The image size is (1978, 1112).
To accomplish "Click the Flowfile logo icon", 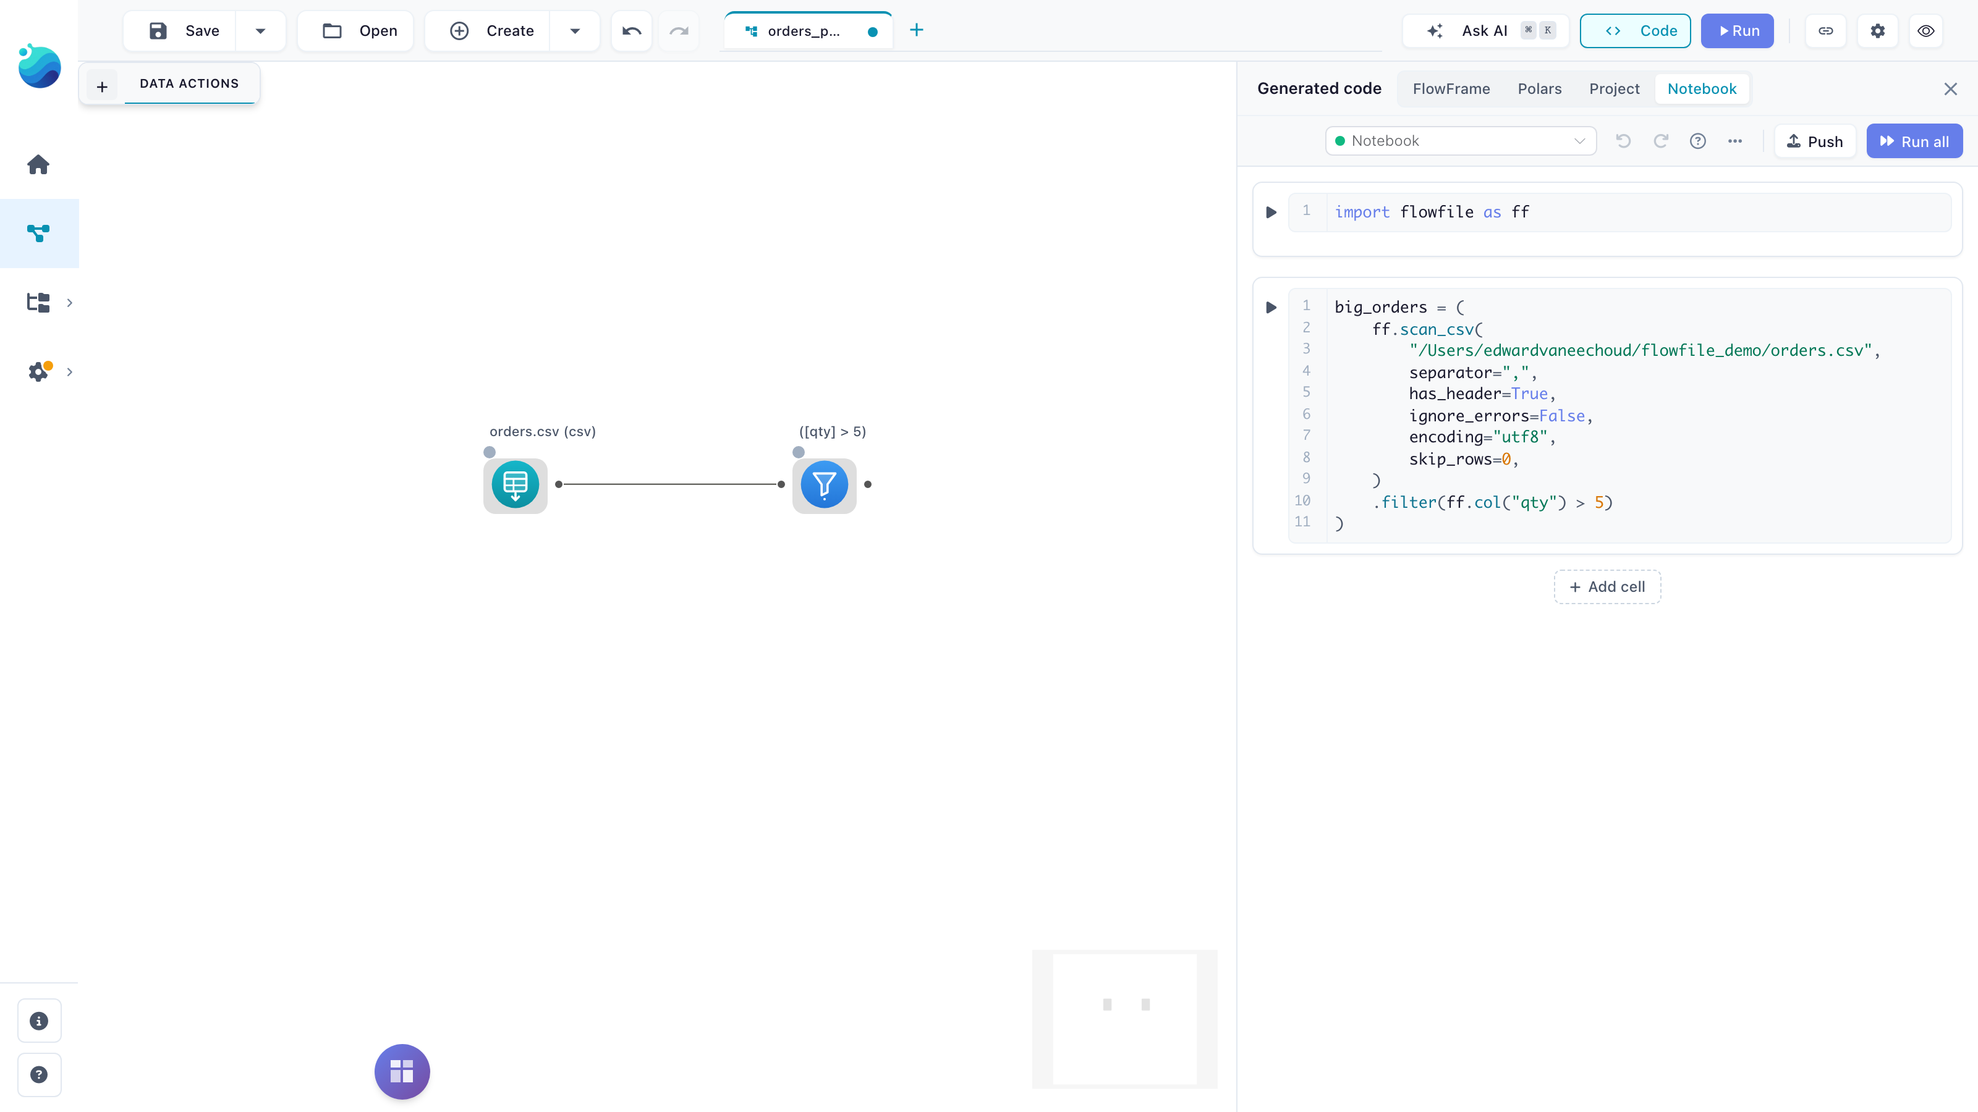I will (39, 67).
